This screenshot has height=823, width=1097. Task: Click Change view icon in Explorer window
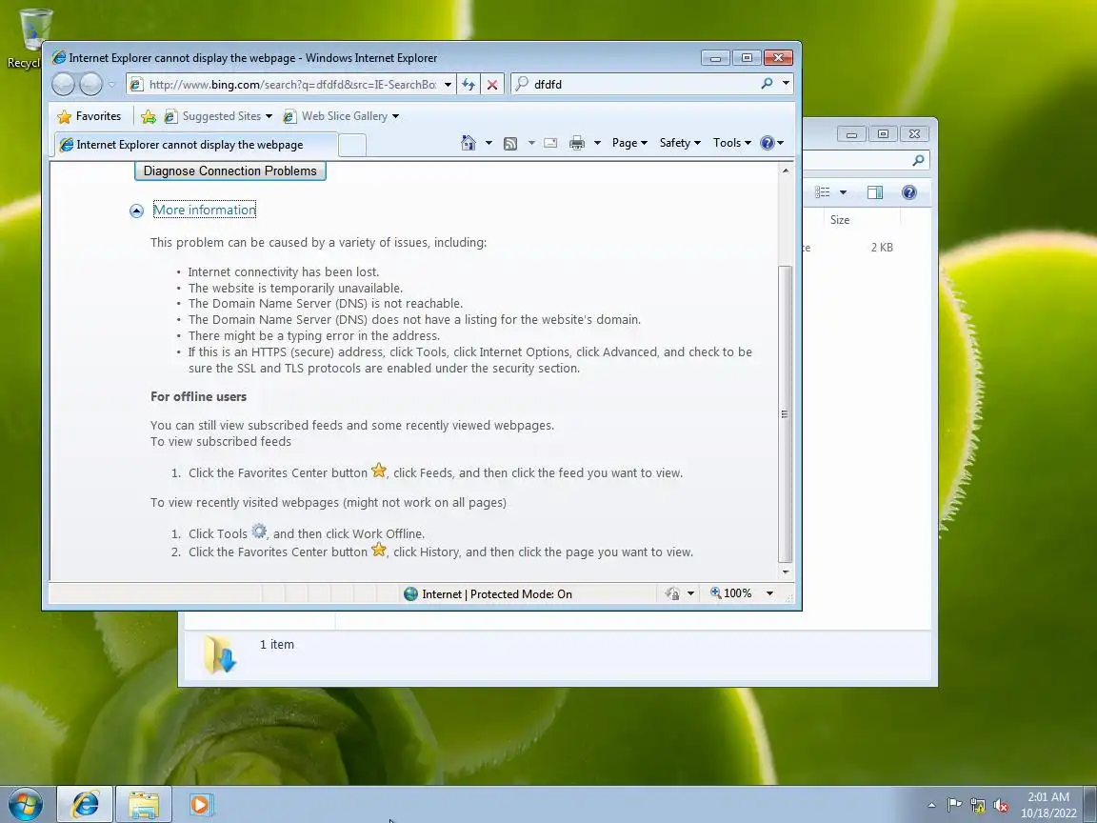point(823,192)
